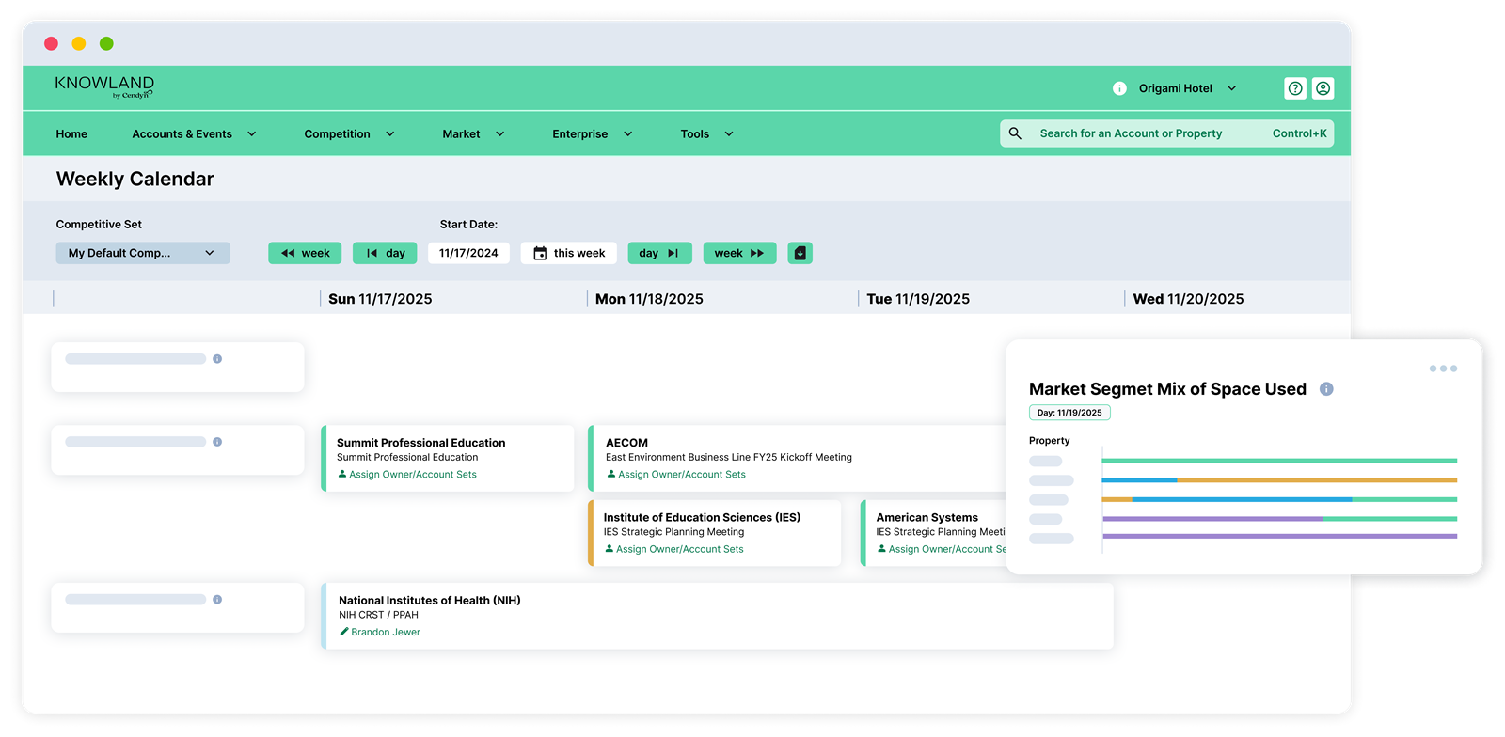Open National Institutes of Health (NIH) event
The height and width of the screenshot is (737, 1505).
coord(430,600)
